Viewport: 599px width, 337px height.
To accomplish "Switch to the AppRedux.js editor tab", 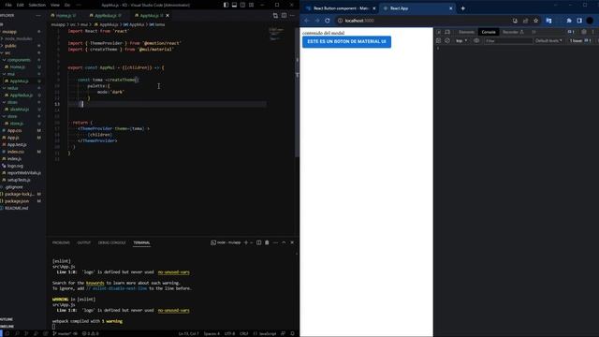I will [x=106, y=16].
